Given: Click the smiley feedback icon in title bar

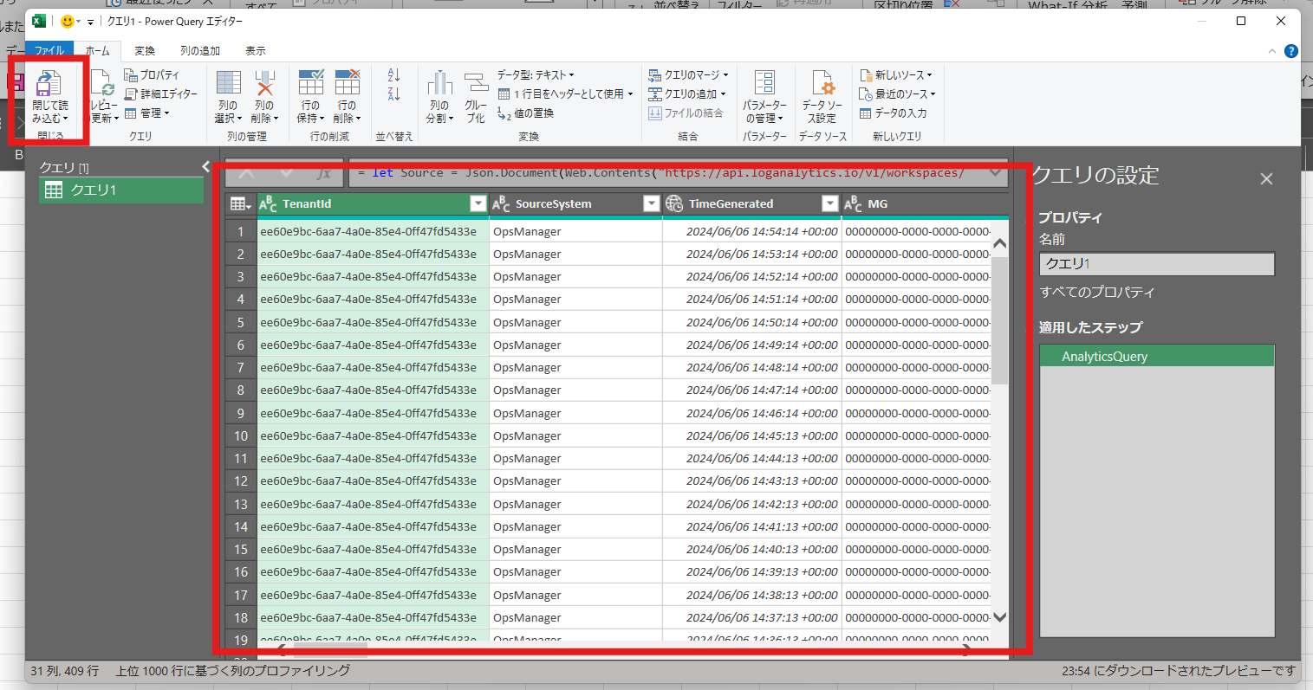Looking at the screenshot, I should 68,22.
